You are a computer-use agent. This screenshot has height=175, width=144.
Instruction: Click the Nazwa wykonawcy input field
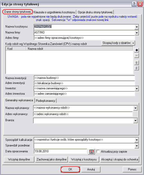tap(83, 108)
